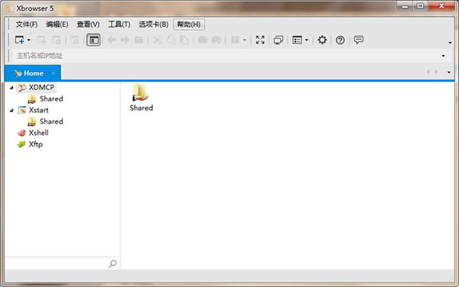Screen dimensions: 459x287
Task: Click the New session icon
Action: 19,40
